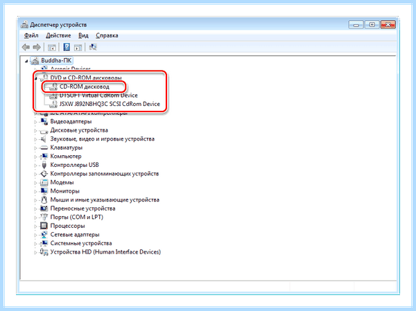
Task: Expand the Сетевые адаптеры node arrow
Action: tap(35, 236)
